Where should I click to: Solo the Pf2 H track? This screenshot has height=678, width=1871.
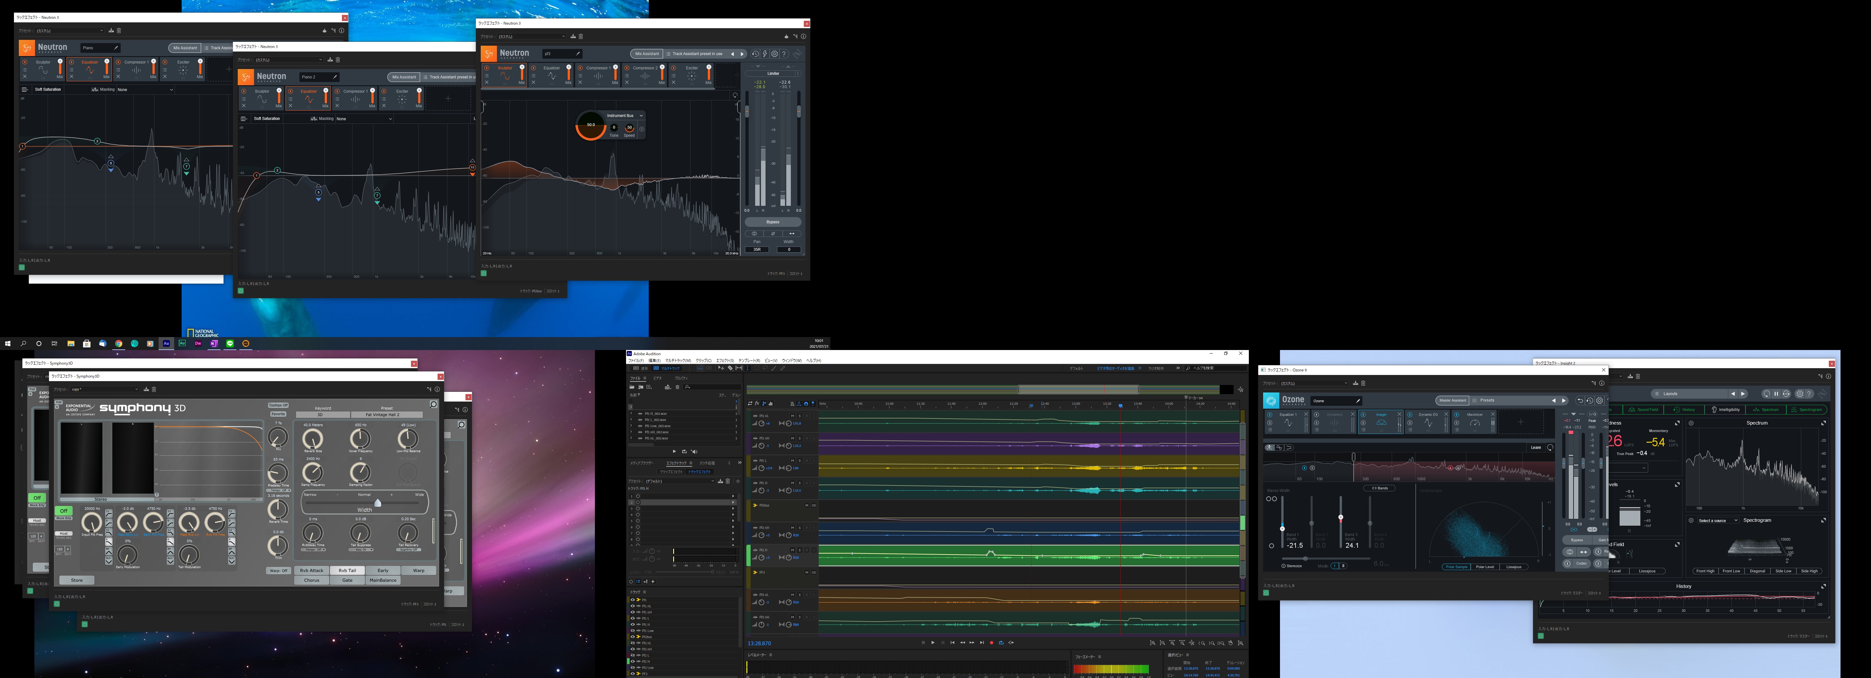pyautogui.click(x=800, y=550)
